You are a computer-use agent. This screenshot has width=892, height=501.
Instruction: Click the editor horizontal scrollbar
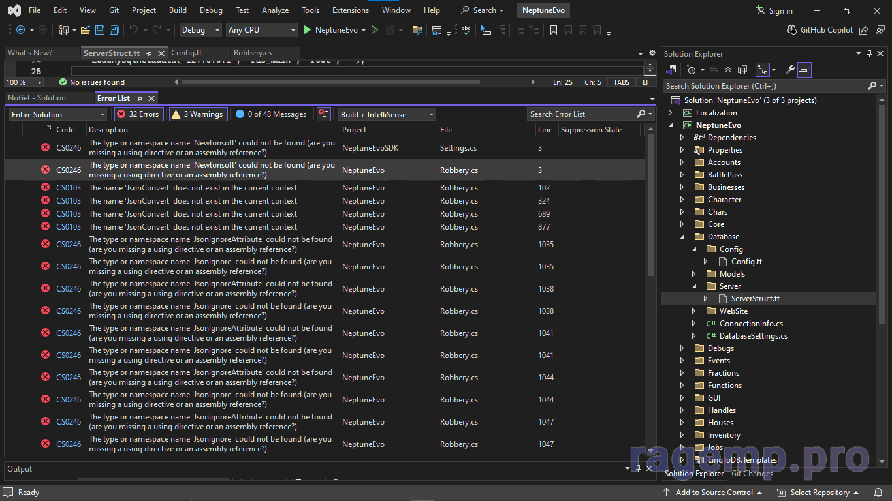coord(330,82)
